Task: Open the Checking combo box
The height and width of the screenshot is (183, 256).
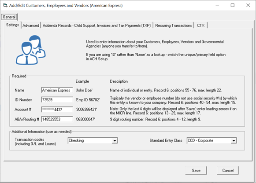Action: click(93, 141)
